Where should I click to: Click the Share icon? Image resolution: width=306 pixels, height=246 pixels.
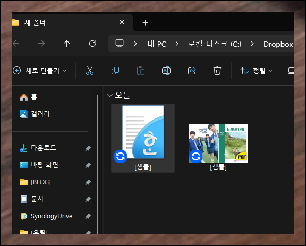tap(192, 71)
